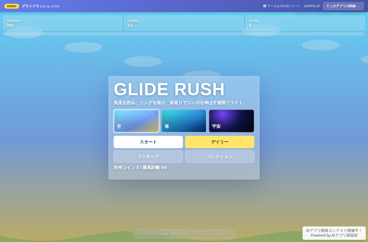The image size is (368, 242).
Task: Click the data reset refresh icon
Action: pyautogui.click(x=265, y=6)
